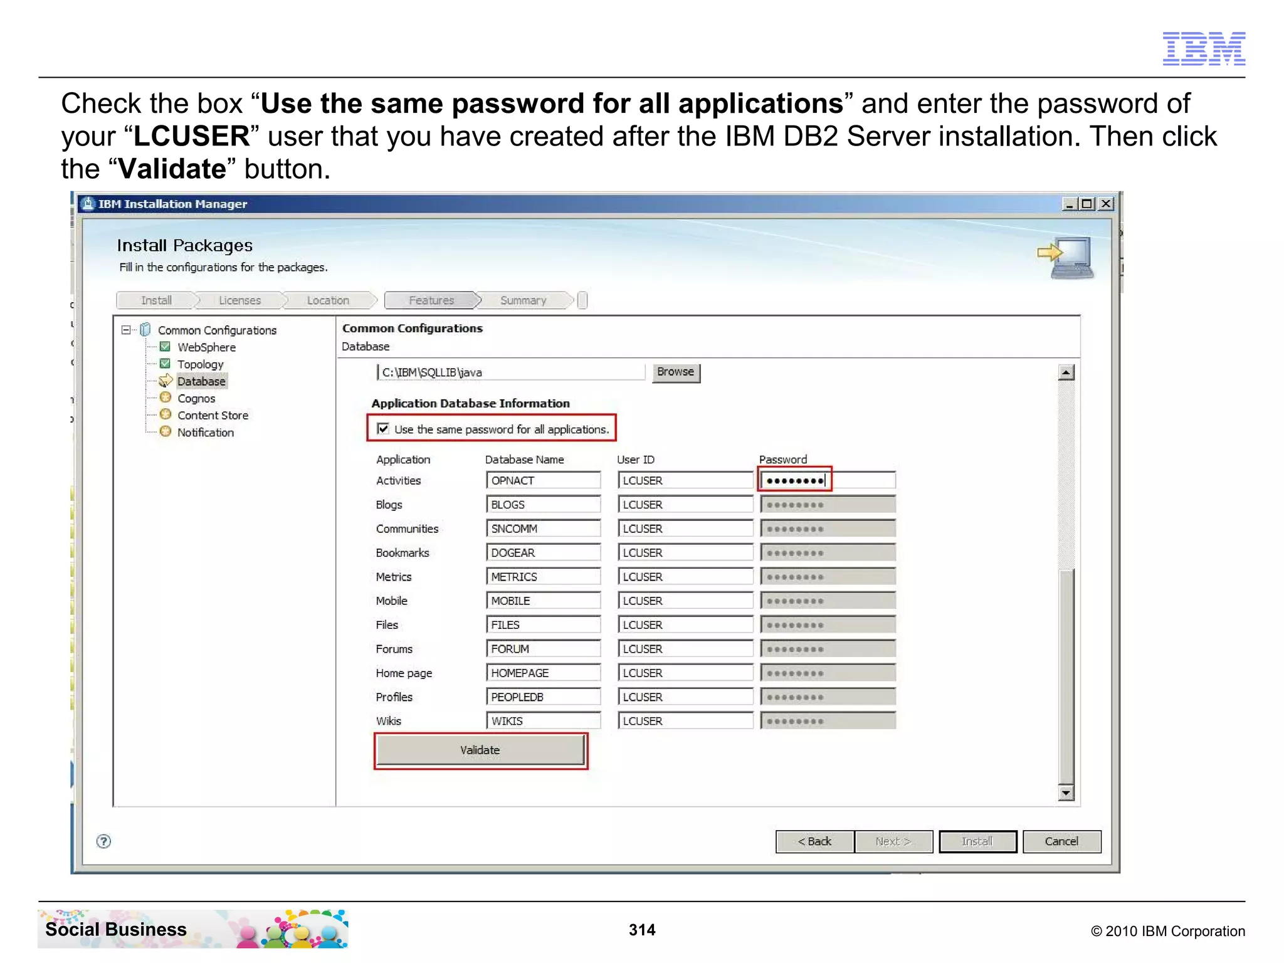Click the Blogs User ID field

[x=685, y=505]
